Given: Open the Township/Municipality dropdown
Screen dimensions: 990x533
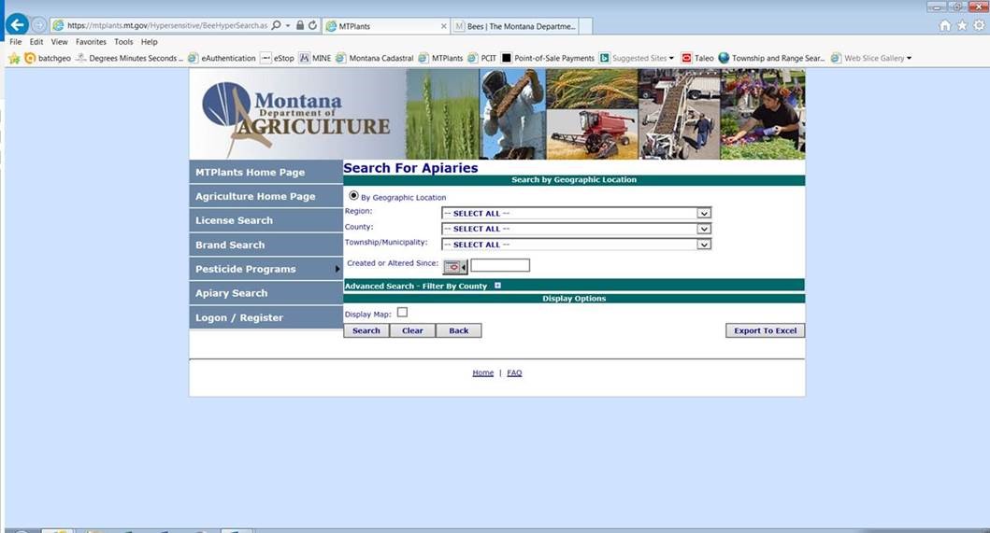Looking at the screenshot, I should pos(704,245).
